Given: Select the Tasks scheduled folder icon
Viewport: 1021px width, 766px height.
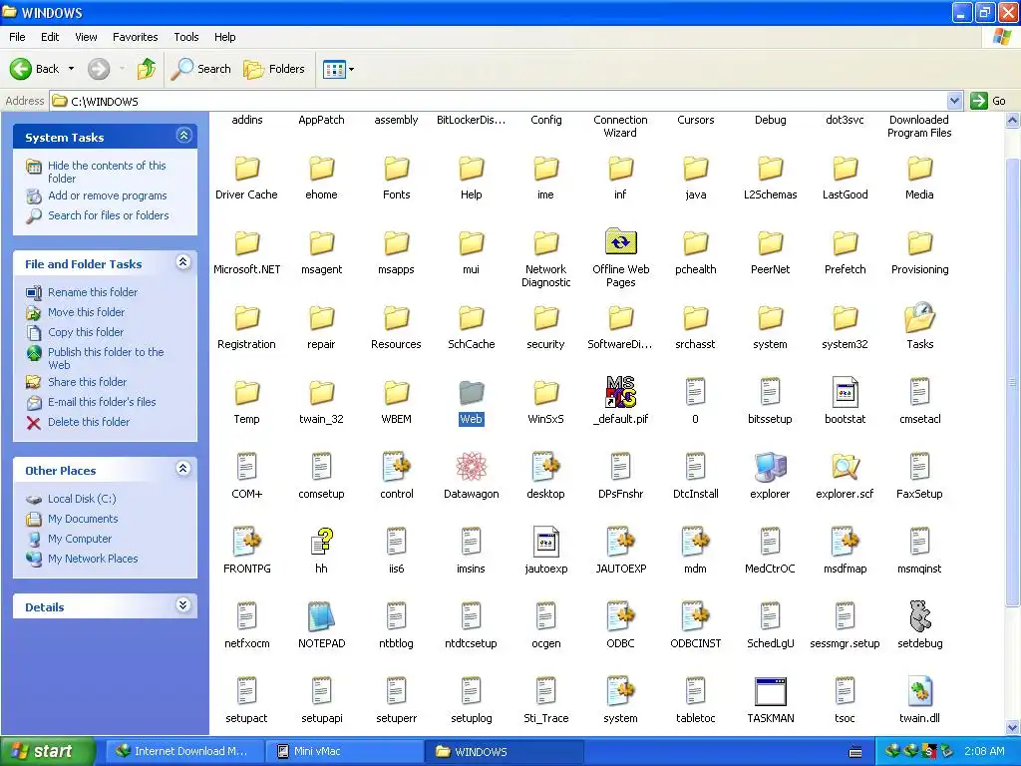Looking at the screenshot, I should [919, 316].
